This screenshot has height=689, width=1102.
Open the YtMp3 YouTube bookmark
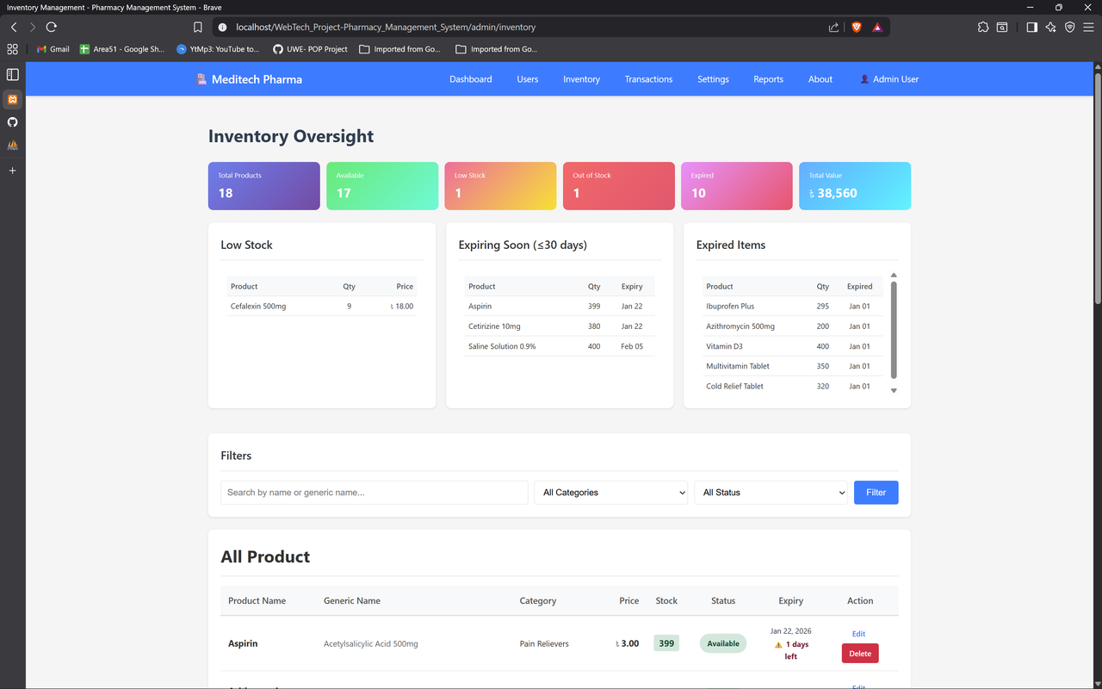coord(218,49)
